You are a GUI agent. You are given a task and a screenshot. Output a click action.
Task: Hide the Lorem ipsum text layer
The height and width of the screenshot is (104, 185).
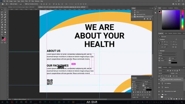pos(159,80)
